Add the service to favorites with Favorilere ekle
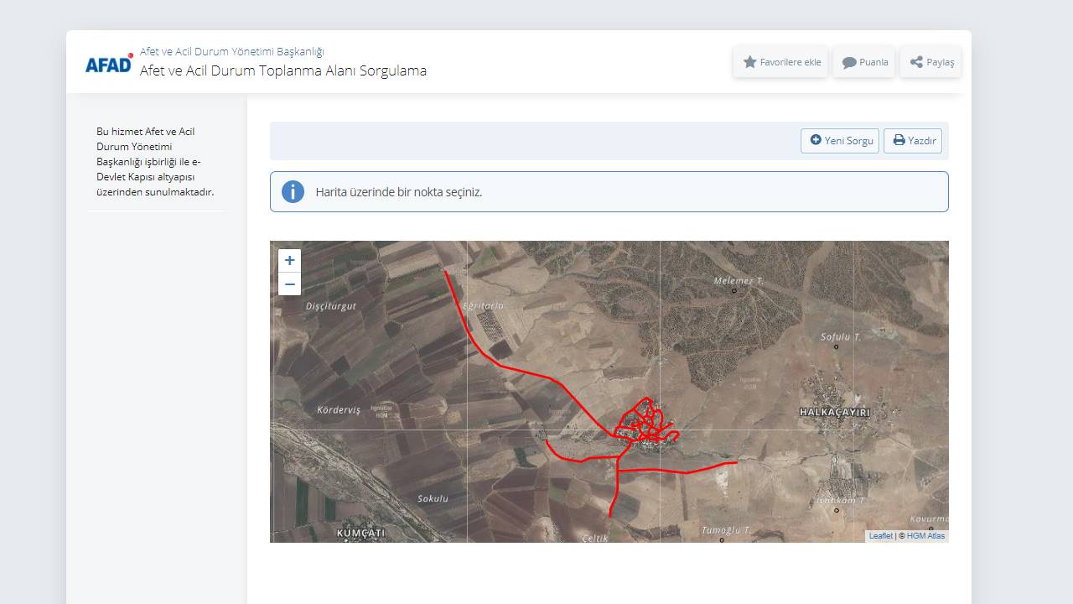This screenshot has height=604, width=1073. coord(781,62)
